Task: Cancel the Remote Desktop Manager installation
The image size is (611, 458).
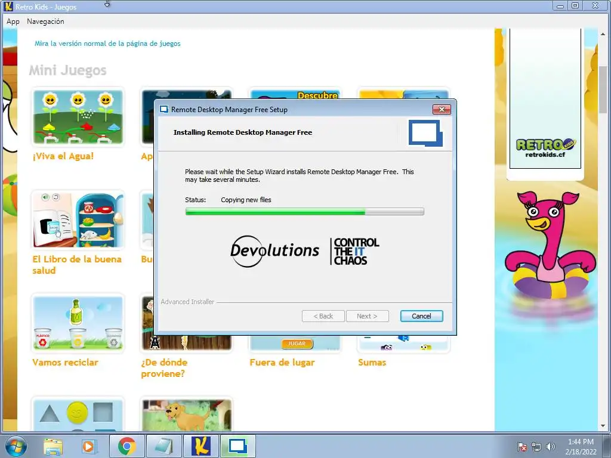Action: click(421, 316)
